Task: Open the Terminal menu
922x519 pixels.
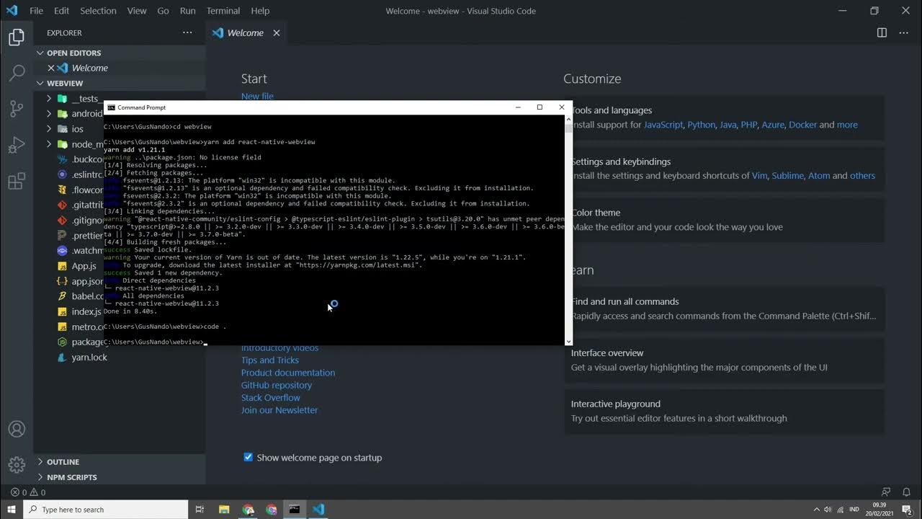Action: (223, 11)
